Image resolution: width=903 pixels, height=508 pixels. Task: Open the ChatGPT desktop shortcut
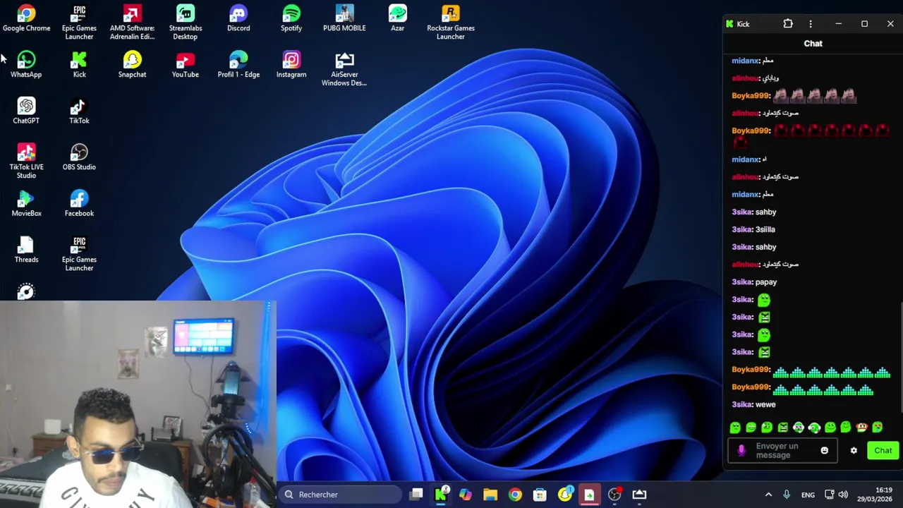pyautogui.click(x=26, y=111)
